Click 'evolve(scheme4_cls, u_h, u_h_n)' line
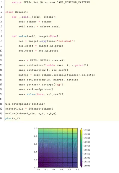 31,113
